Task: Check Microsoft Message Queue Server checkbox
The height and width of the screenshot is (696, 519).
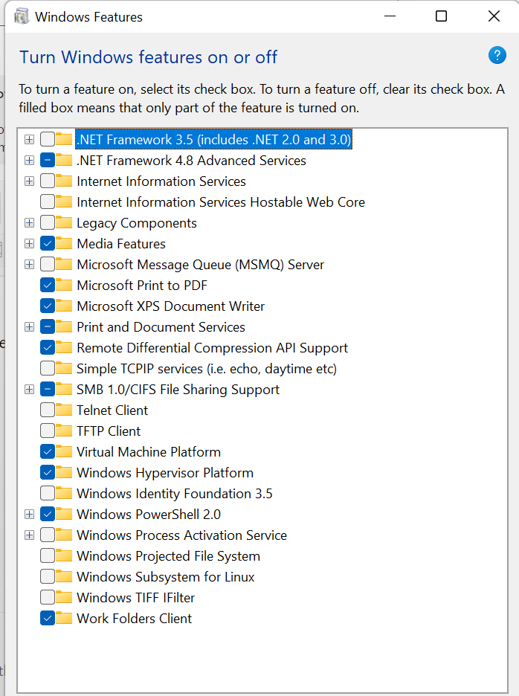Action: point(48,265)
